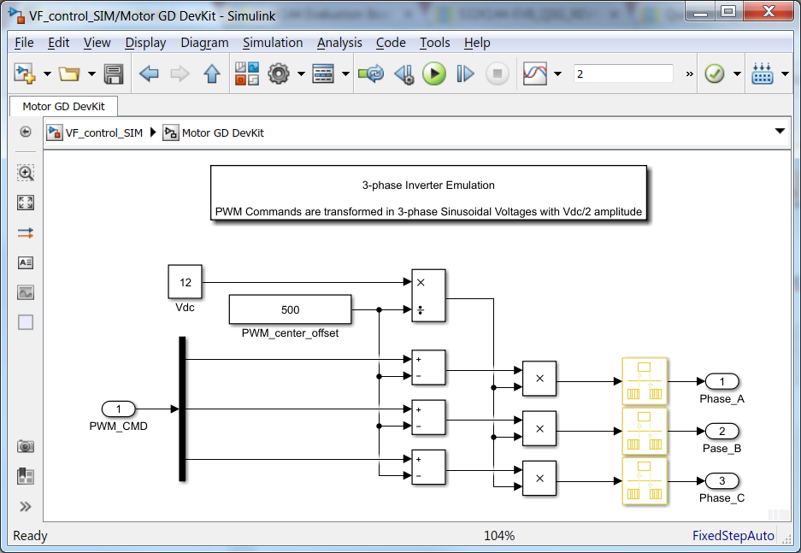Expand the Data Inspector dropdown arrow

coord(557,74)
